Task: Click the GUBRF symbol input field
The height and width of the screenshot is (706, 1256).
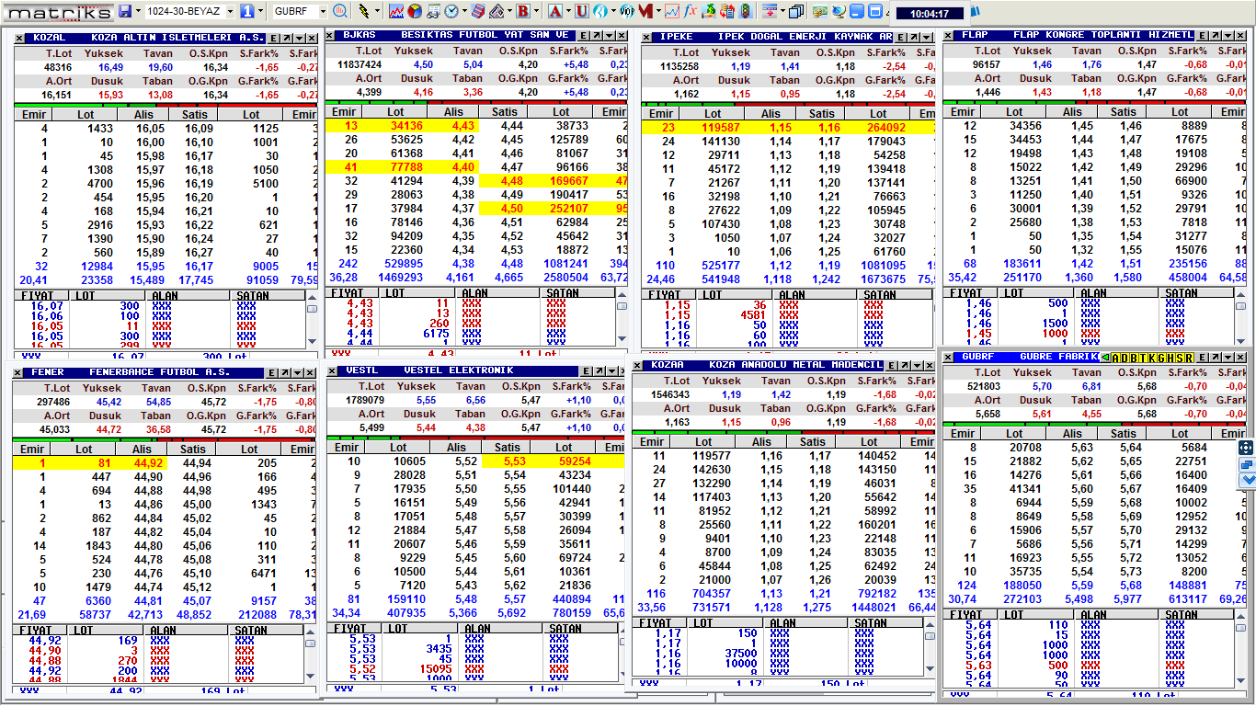Action: (293, 12)
